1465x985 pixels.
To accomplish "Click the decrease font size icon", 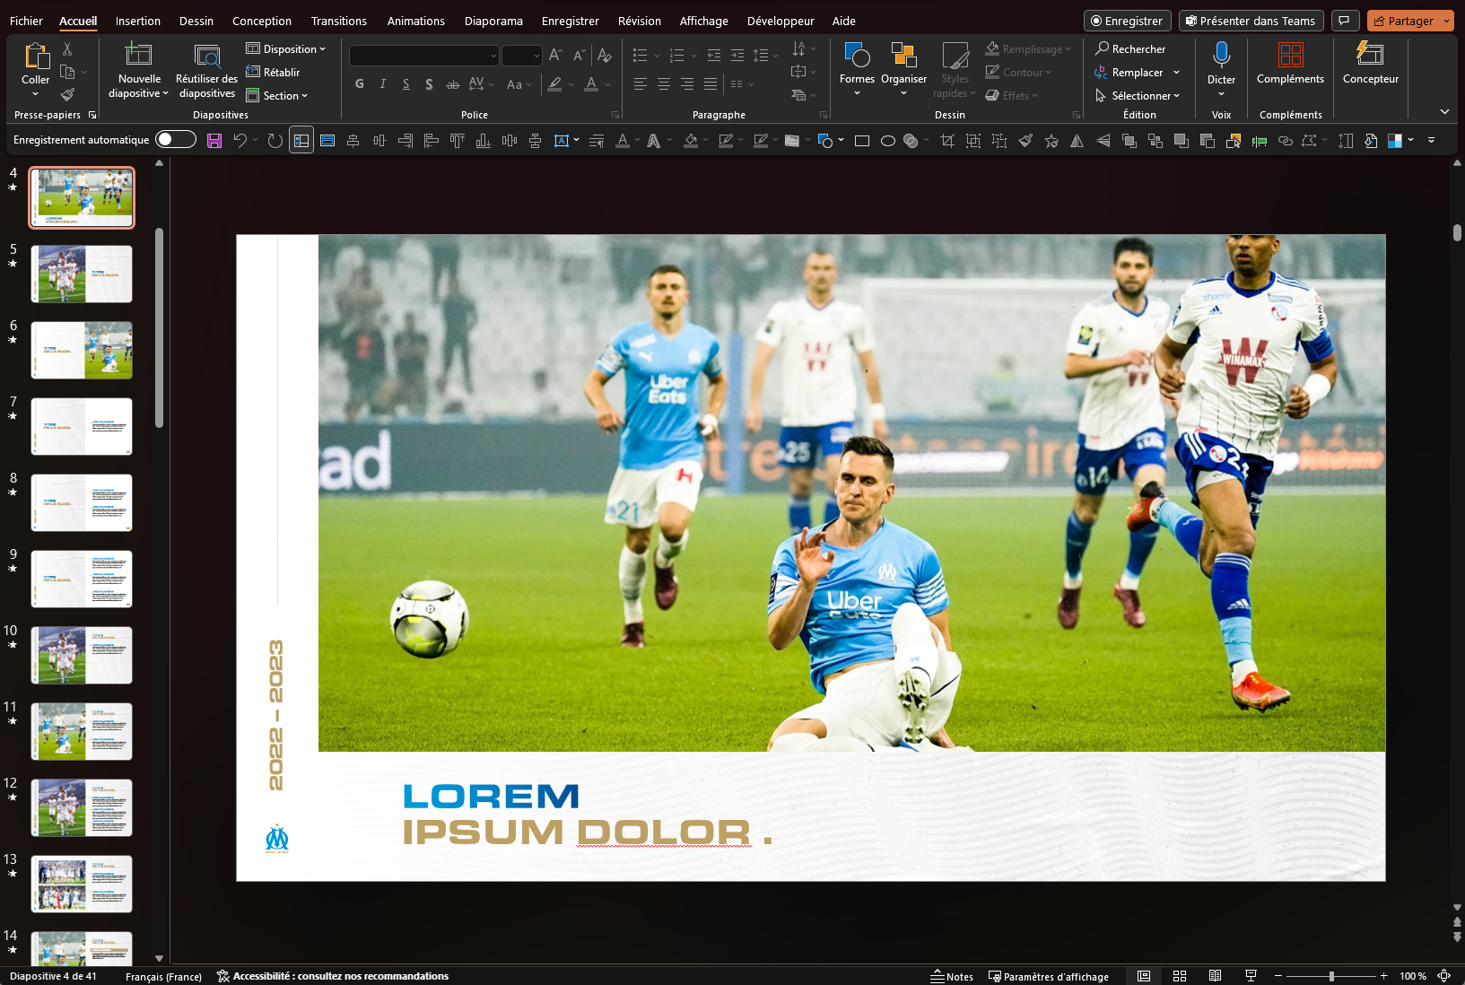I will pyautogui.click(x=579, y=56).
